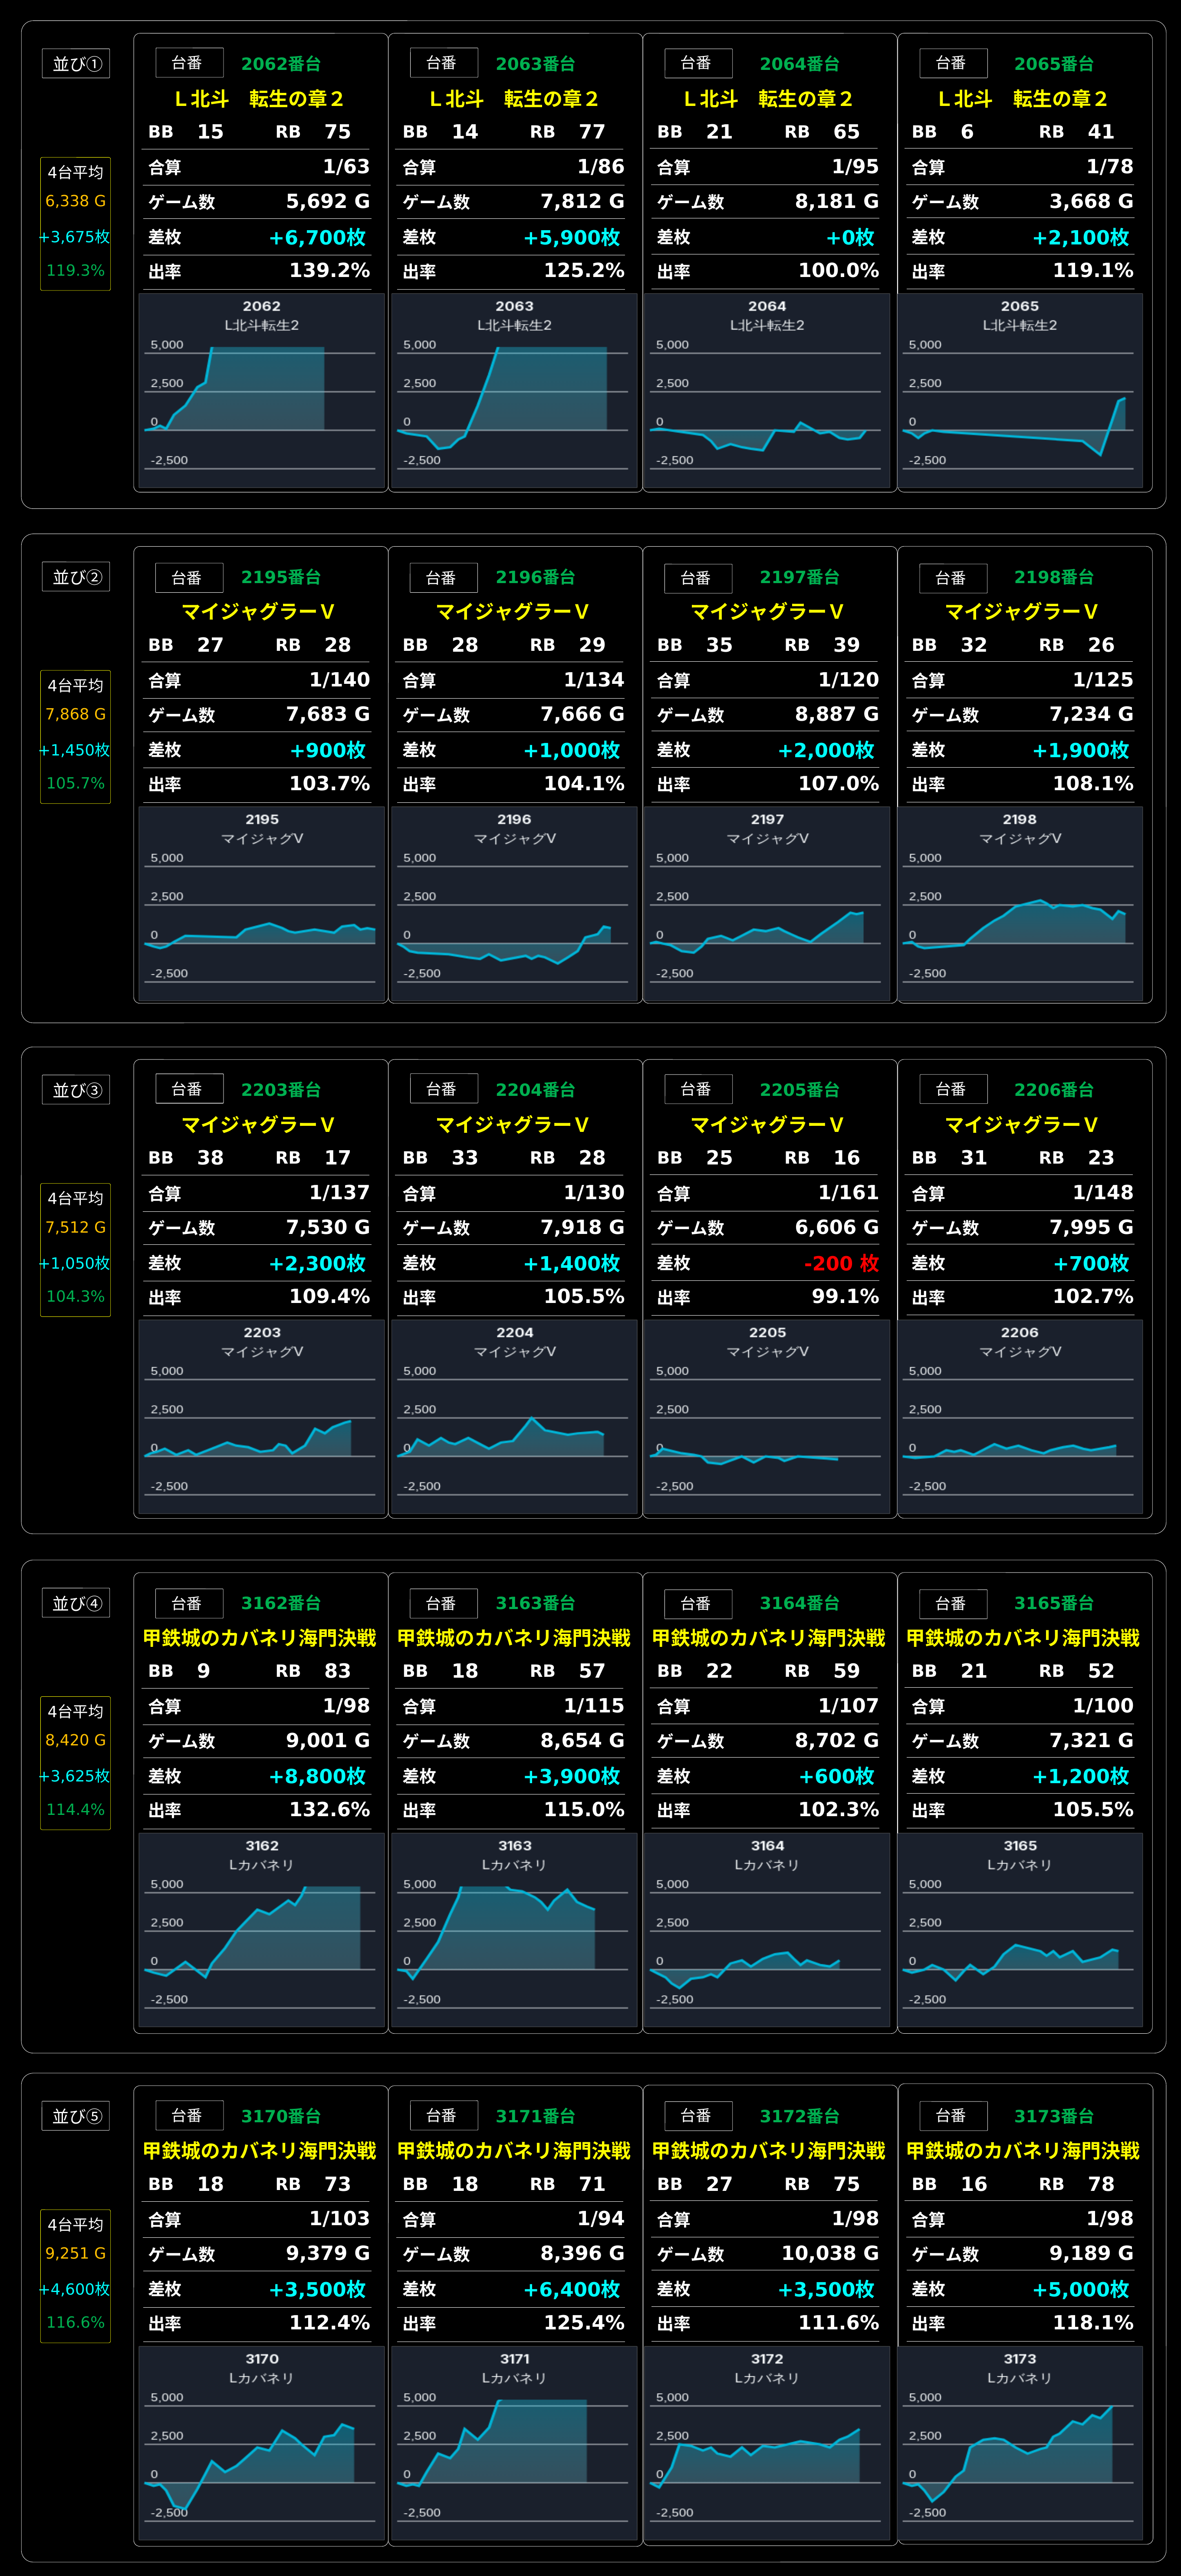Select the 119.3% average payout rate

pos(75,270)
